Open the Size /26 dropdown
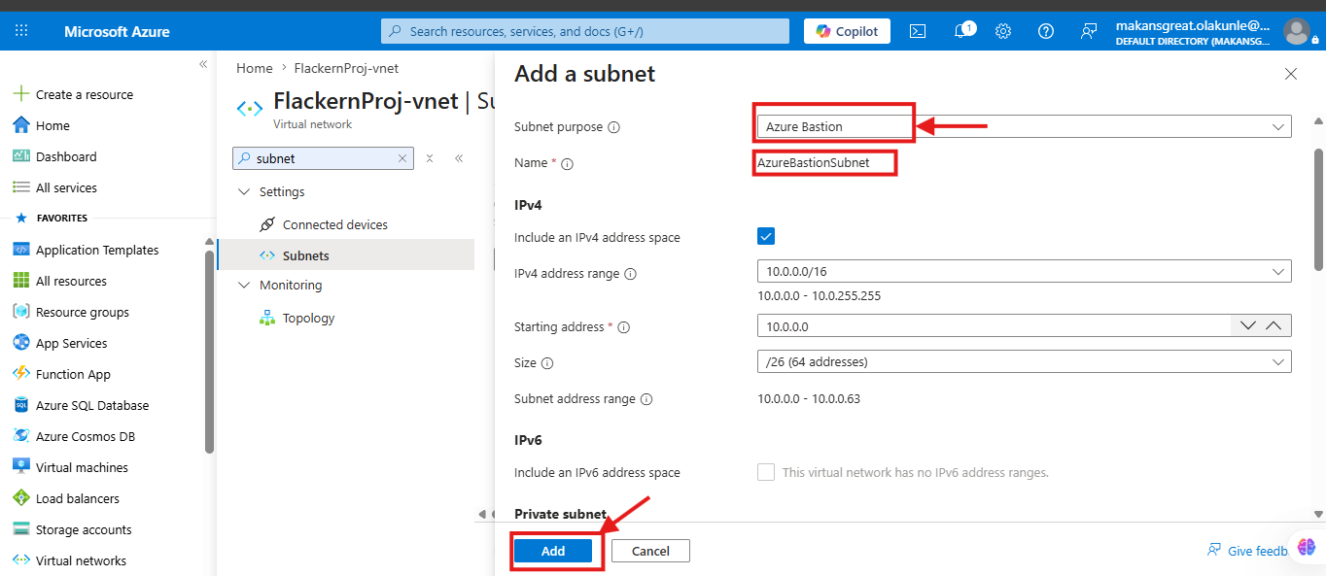The height and width of the screenshot is (576, 1326). pyautogui.click(x=1024, y=361)
